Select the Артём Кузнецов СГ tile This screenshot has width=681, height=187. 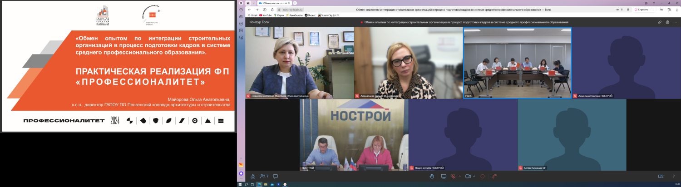tap(572, 135)
